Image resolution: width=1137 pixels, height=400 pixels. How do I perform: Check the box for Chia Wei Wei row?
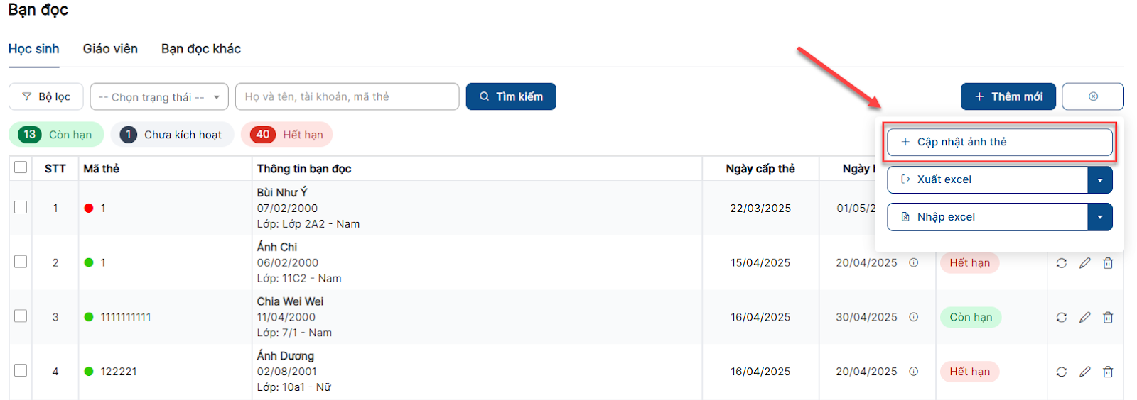21,316
